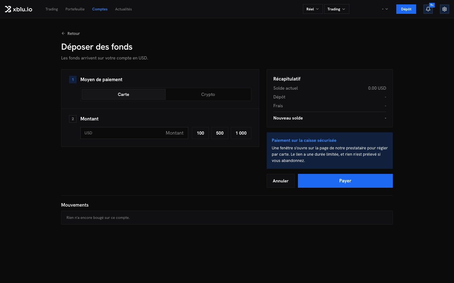Image resolution: width=454 pixels, height=283 pixels.
Task: Click the Paiement sur la caisse sécurisée heading
Action: [x=304, y=140]
